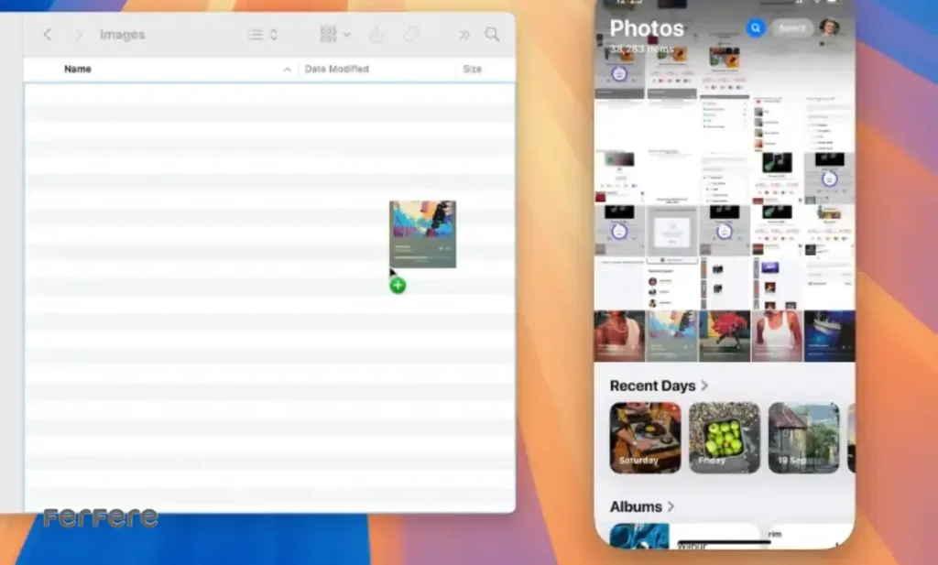
Task: Open the Saturday memory card in Recent Days
Action: tap(644, 437)
